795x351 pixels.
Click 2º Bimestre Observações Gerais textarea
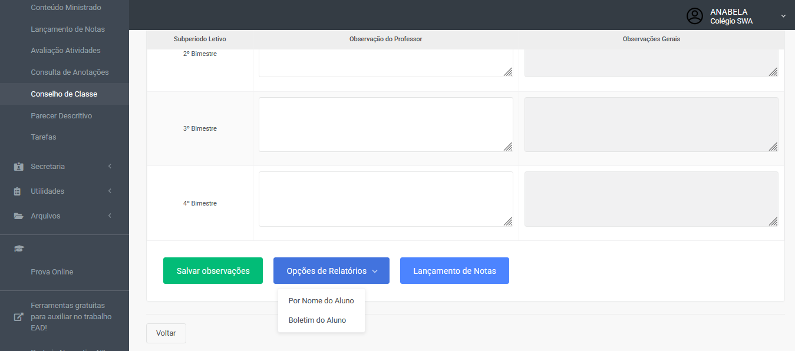[651, 63]
